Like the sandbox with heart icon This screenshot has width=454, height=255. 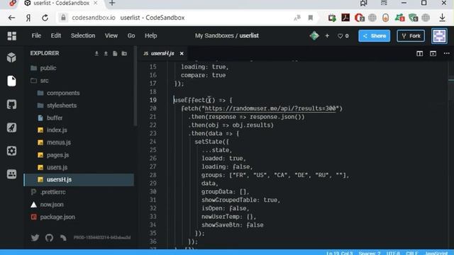pyautogui.click(x=340, y=36)
